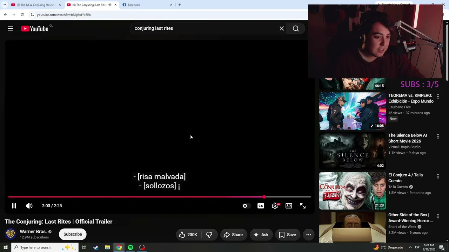Open a new browser tab
This screenshot has height=252, width=449.
click(x=180, y=5)
